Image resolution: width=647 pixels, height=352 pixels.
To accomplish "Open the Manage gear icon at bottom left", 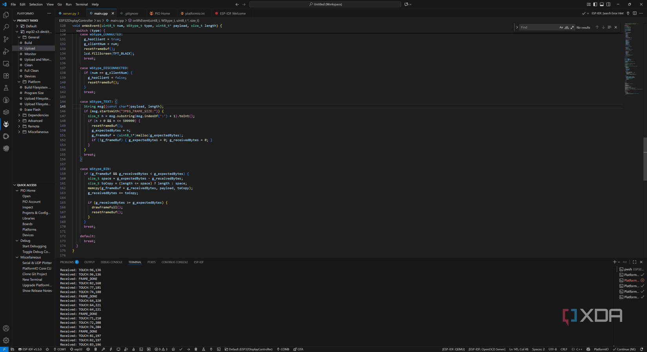I will coord(6,340).
